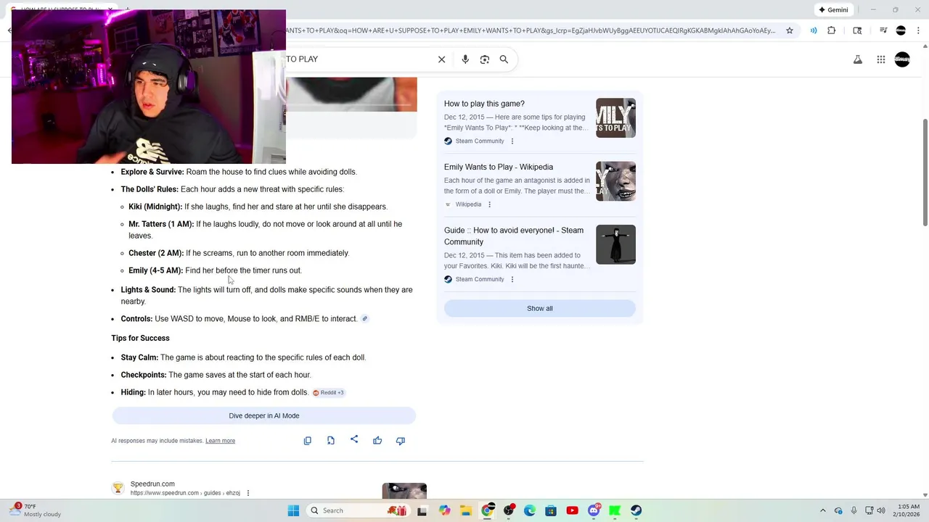Open the Speedrun.com search result

152,484
